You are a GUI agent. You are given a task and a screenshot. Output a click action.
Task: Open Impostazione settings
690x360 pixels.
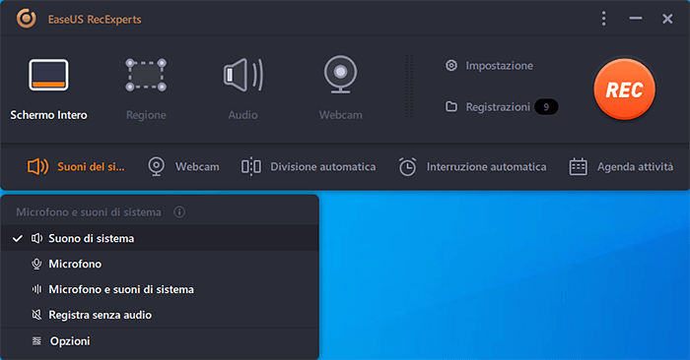489,66
